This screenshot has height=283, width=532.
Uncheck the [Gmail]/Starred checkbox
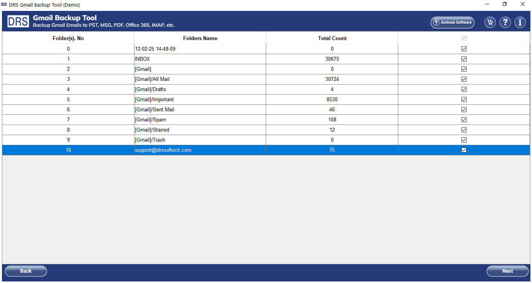tap(464, 130)
